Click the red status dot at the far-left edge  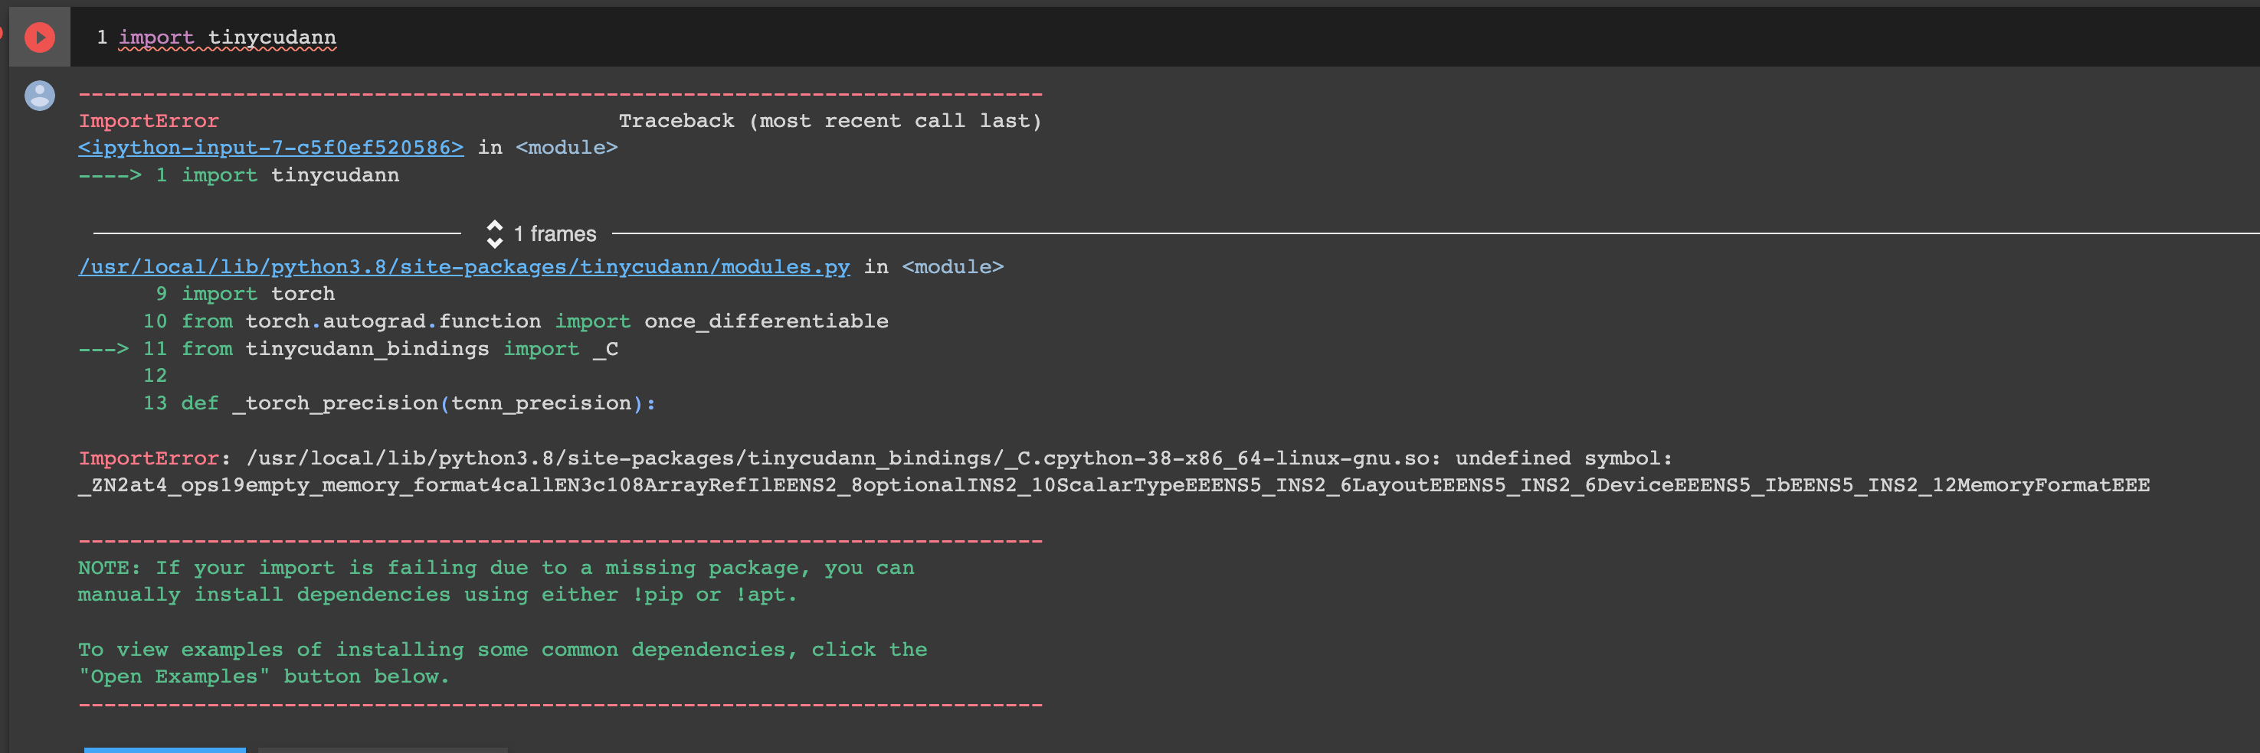pos(2,34)
